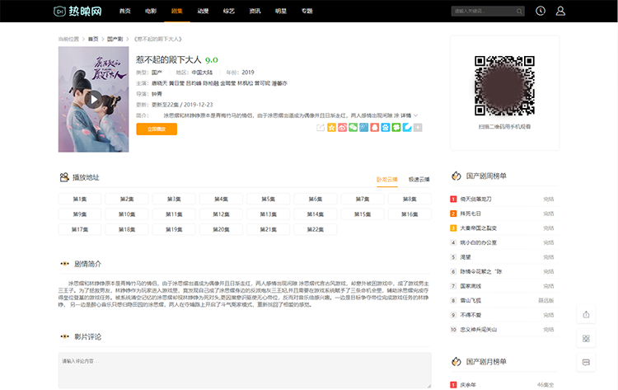This screenshot has height=390, width=618.
Task: Open ranked item 大秦帝国之裂变
Action: [479, 228]
